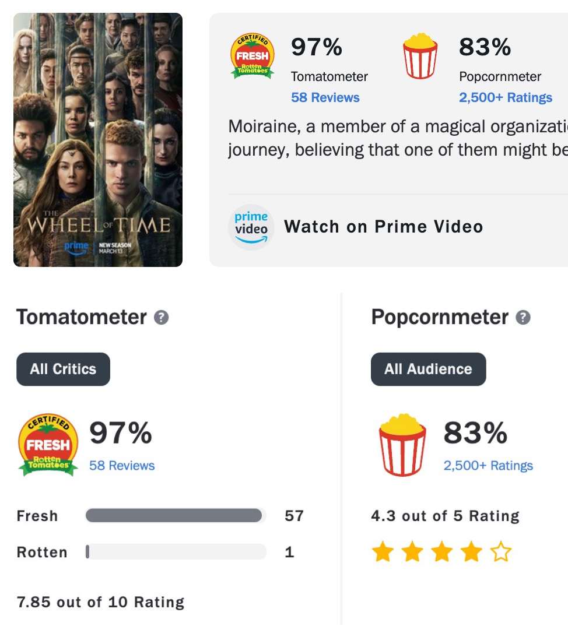
Task: Open the 58 Reviews link in header
Action: 325,97
